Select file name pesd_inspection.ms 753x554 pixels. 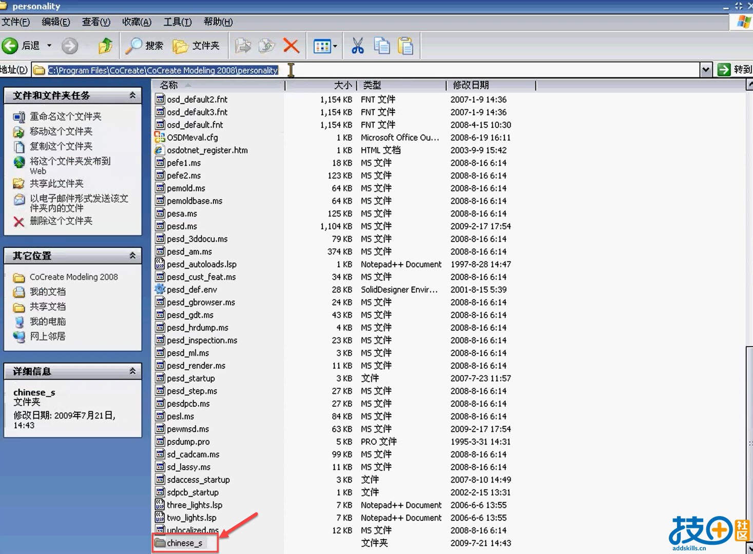(202, 340)
